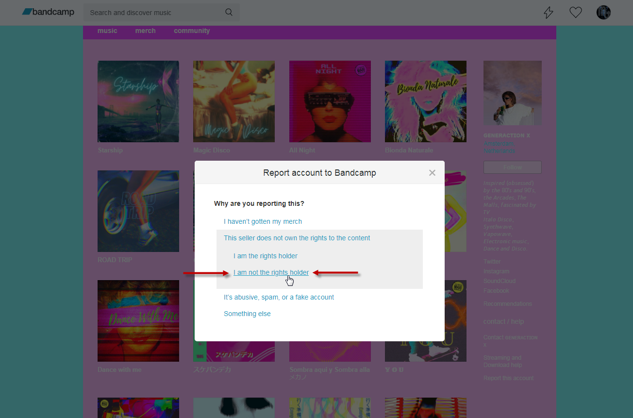
Task: Open the ROAD TRIP album cover
Action: click(138, 211)
